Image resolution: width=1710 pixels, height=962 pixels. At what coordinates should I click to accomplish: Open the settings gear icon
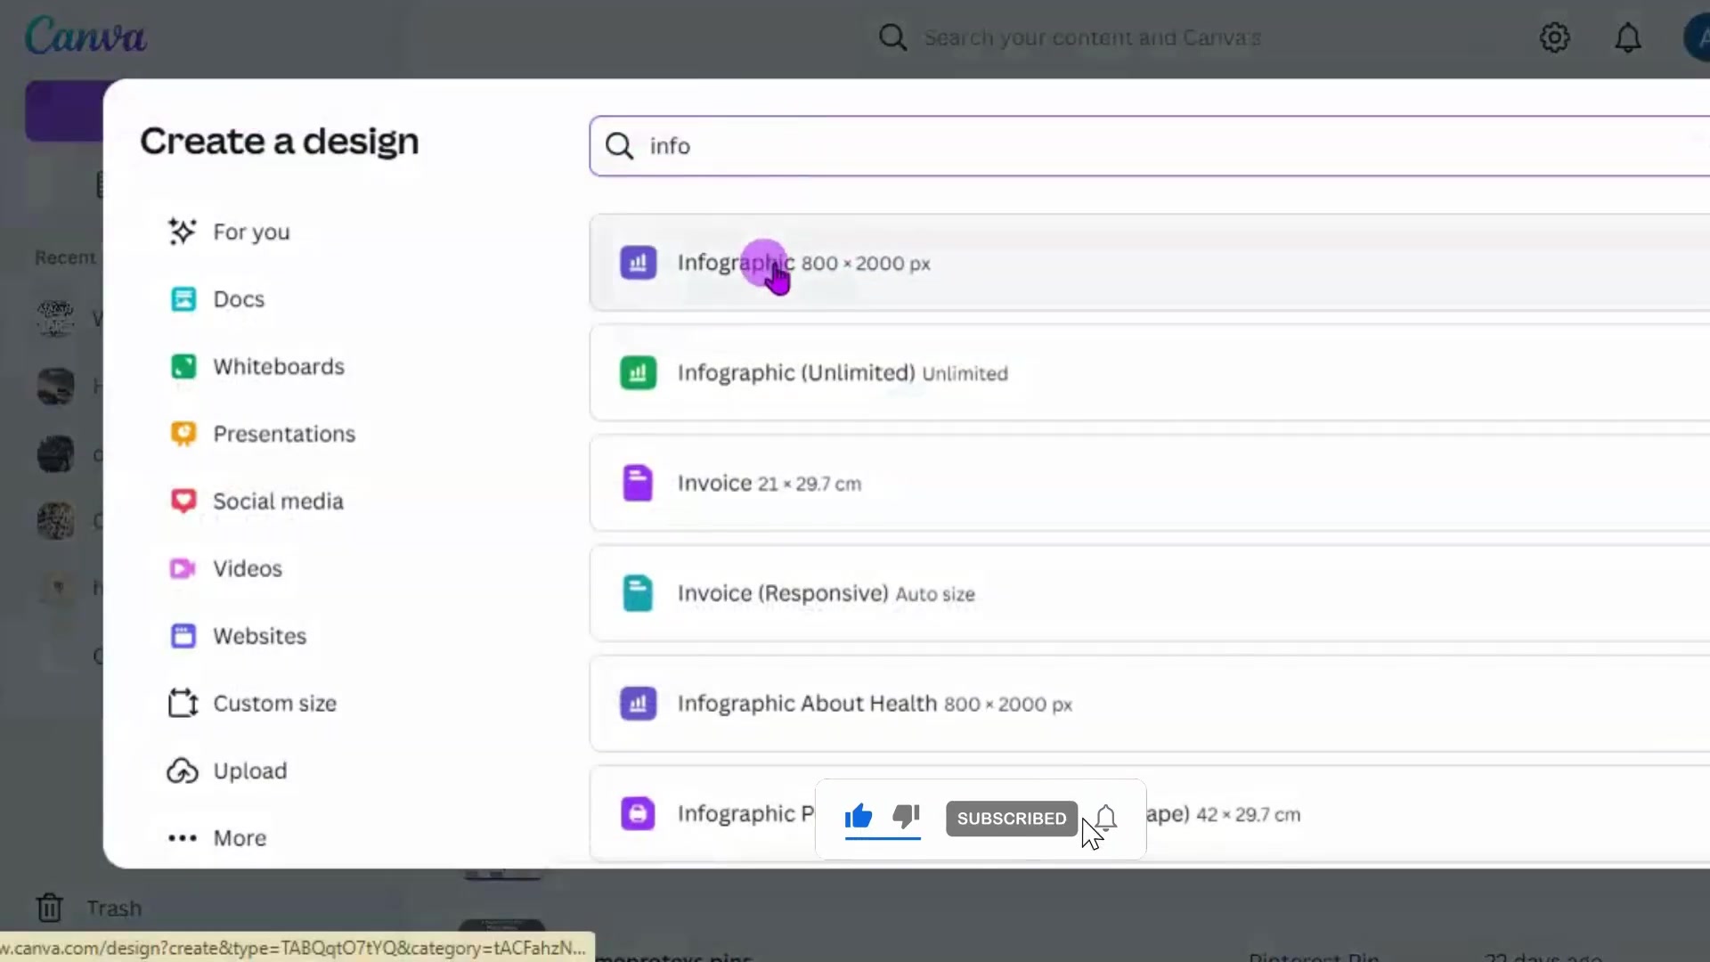1554,37
